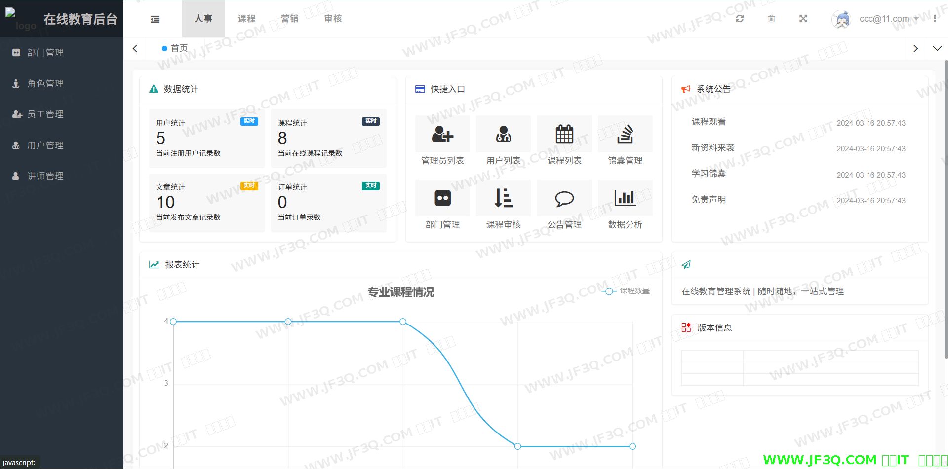Expand the tab options down chevron

(937, 48)
